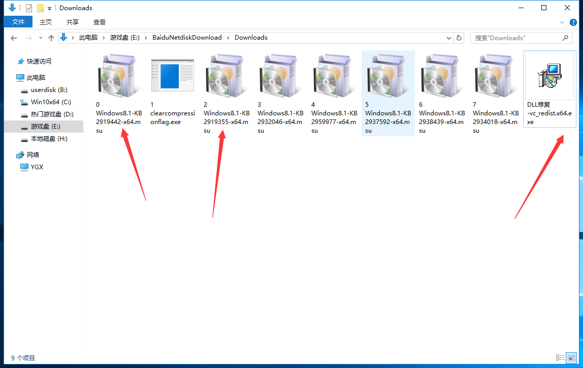
Task: Open the Quick Access Toolbar customize dropdown
Action: (49, 8)
